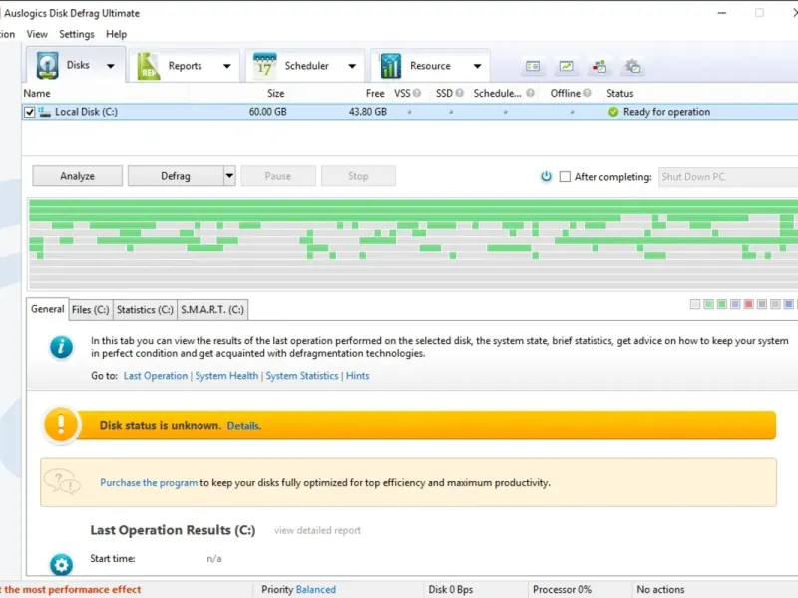The height and width of the screenshot is (598, 798).
Task: Go to the Hints link
Action: (x=357, y=376)
